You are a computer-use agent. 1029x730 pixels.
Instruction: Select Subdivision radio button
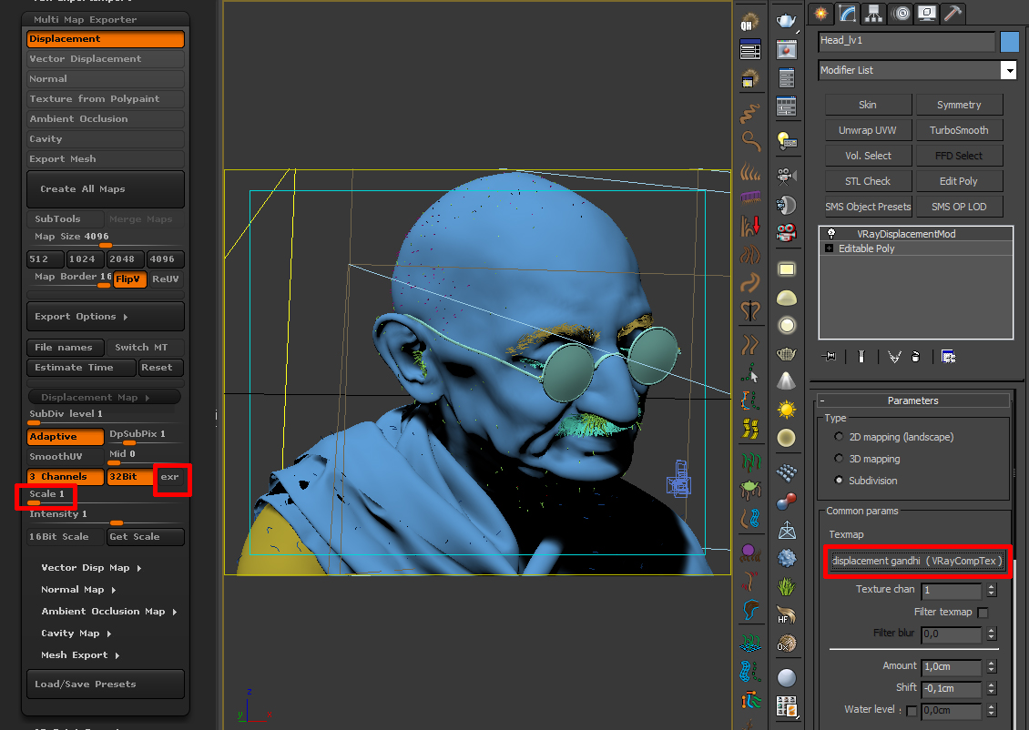click(x=839, y=480)
